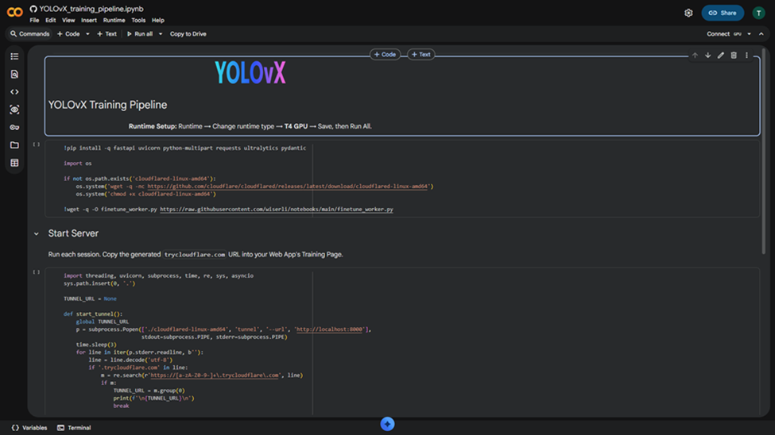The width and height of the screenshot is (775, 435).
Task: Add a text cell from toolbar
Action: coord(107,34)
